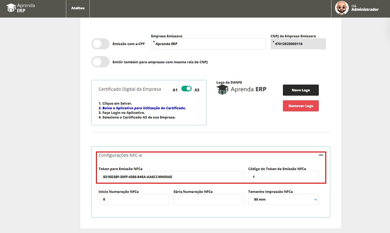The width and height of the screenshot is (390, 233).
Task: Open the Tamanho Impressão NFCe dropdown
Action: (x=283, y=199)
